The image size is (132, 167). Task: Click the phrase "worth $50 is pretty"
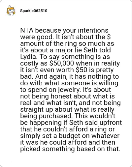pyautogui.click(x=84, y=70)
